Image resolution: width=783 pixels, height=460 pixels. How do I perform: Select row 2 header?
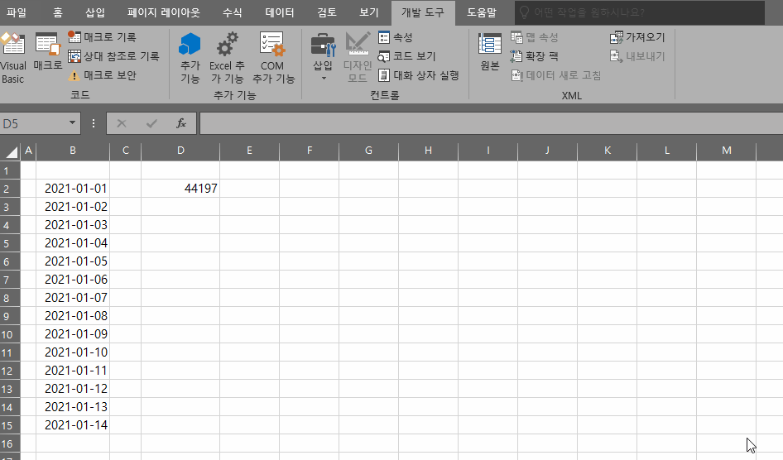click(10, 189)
